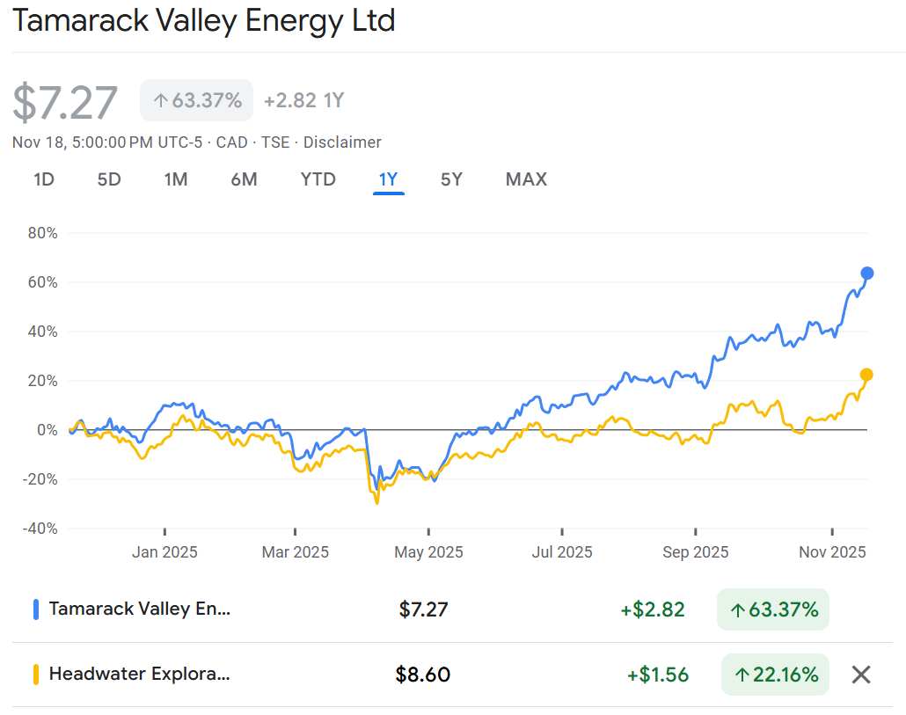Screen dimensions: 906x715
Task: Click the yellow color bar beside Headwater
Action: tap(36, 675)
